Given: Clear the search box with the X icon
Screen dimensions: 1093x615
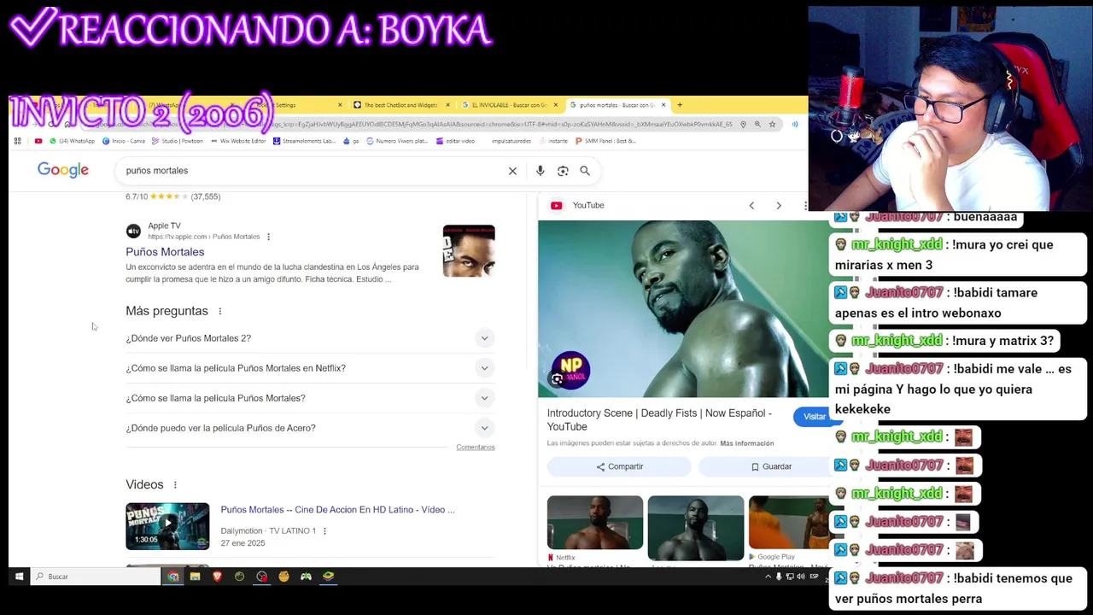Looking at the screenshot, I should [x=512, y=171].
